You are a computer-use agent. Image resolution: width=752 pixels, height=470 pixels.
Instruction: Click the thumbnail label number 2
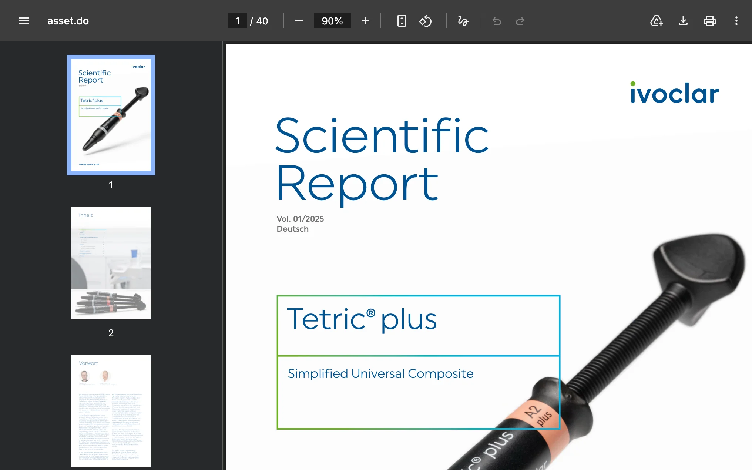pyautogui.click(x=111, y=333)
